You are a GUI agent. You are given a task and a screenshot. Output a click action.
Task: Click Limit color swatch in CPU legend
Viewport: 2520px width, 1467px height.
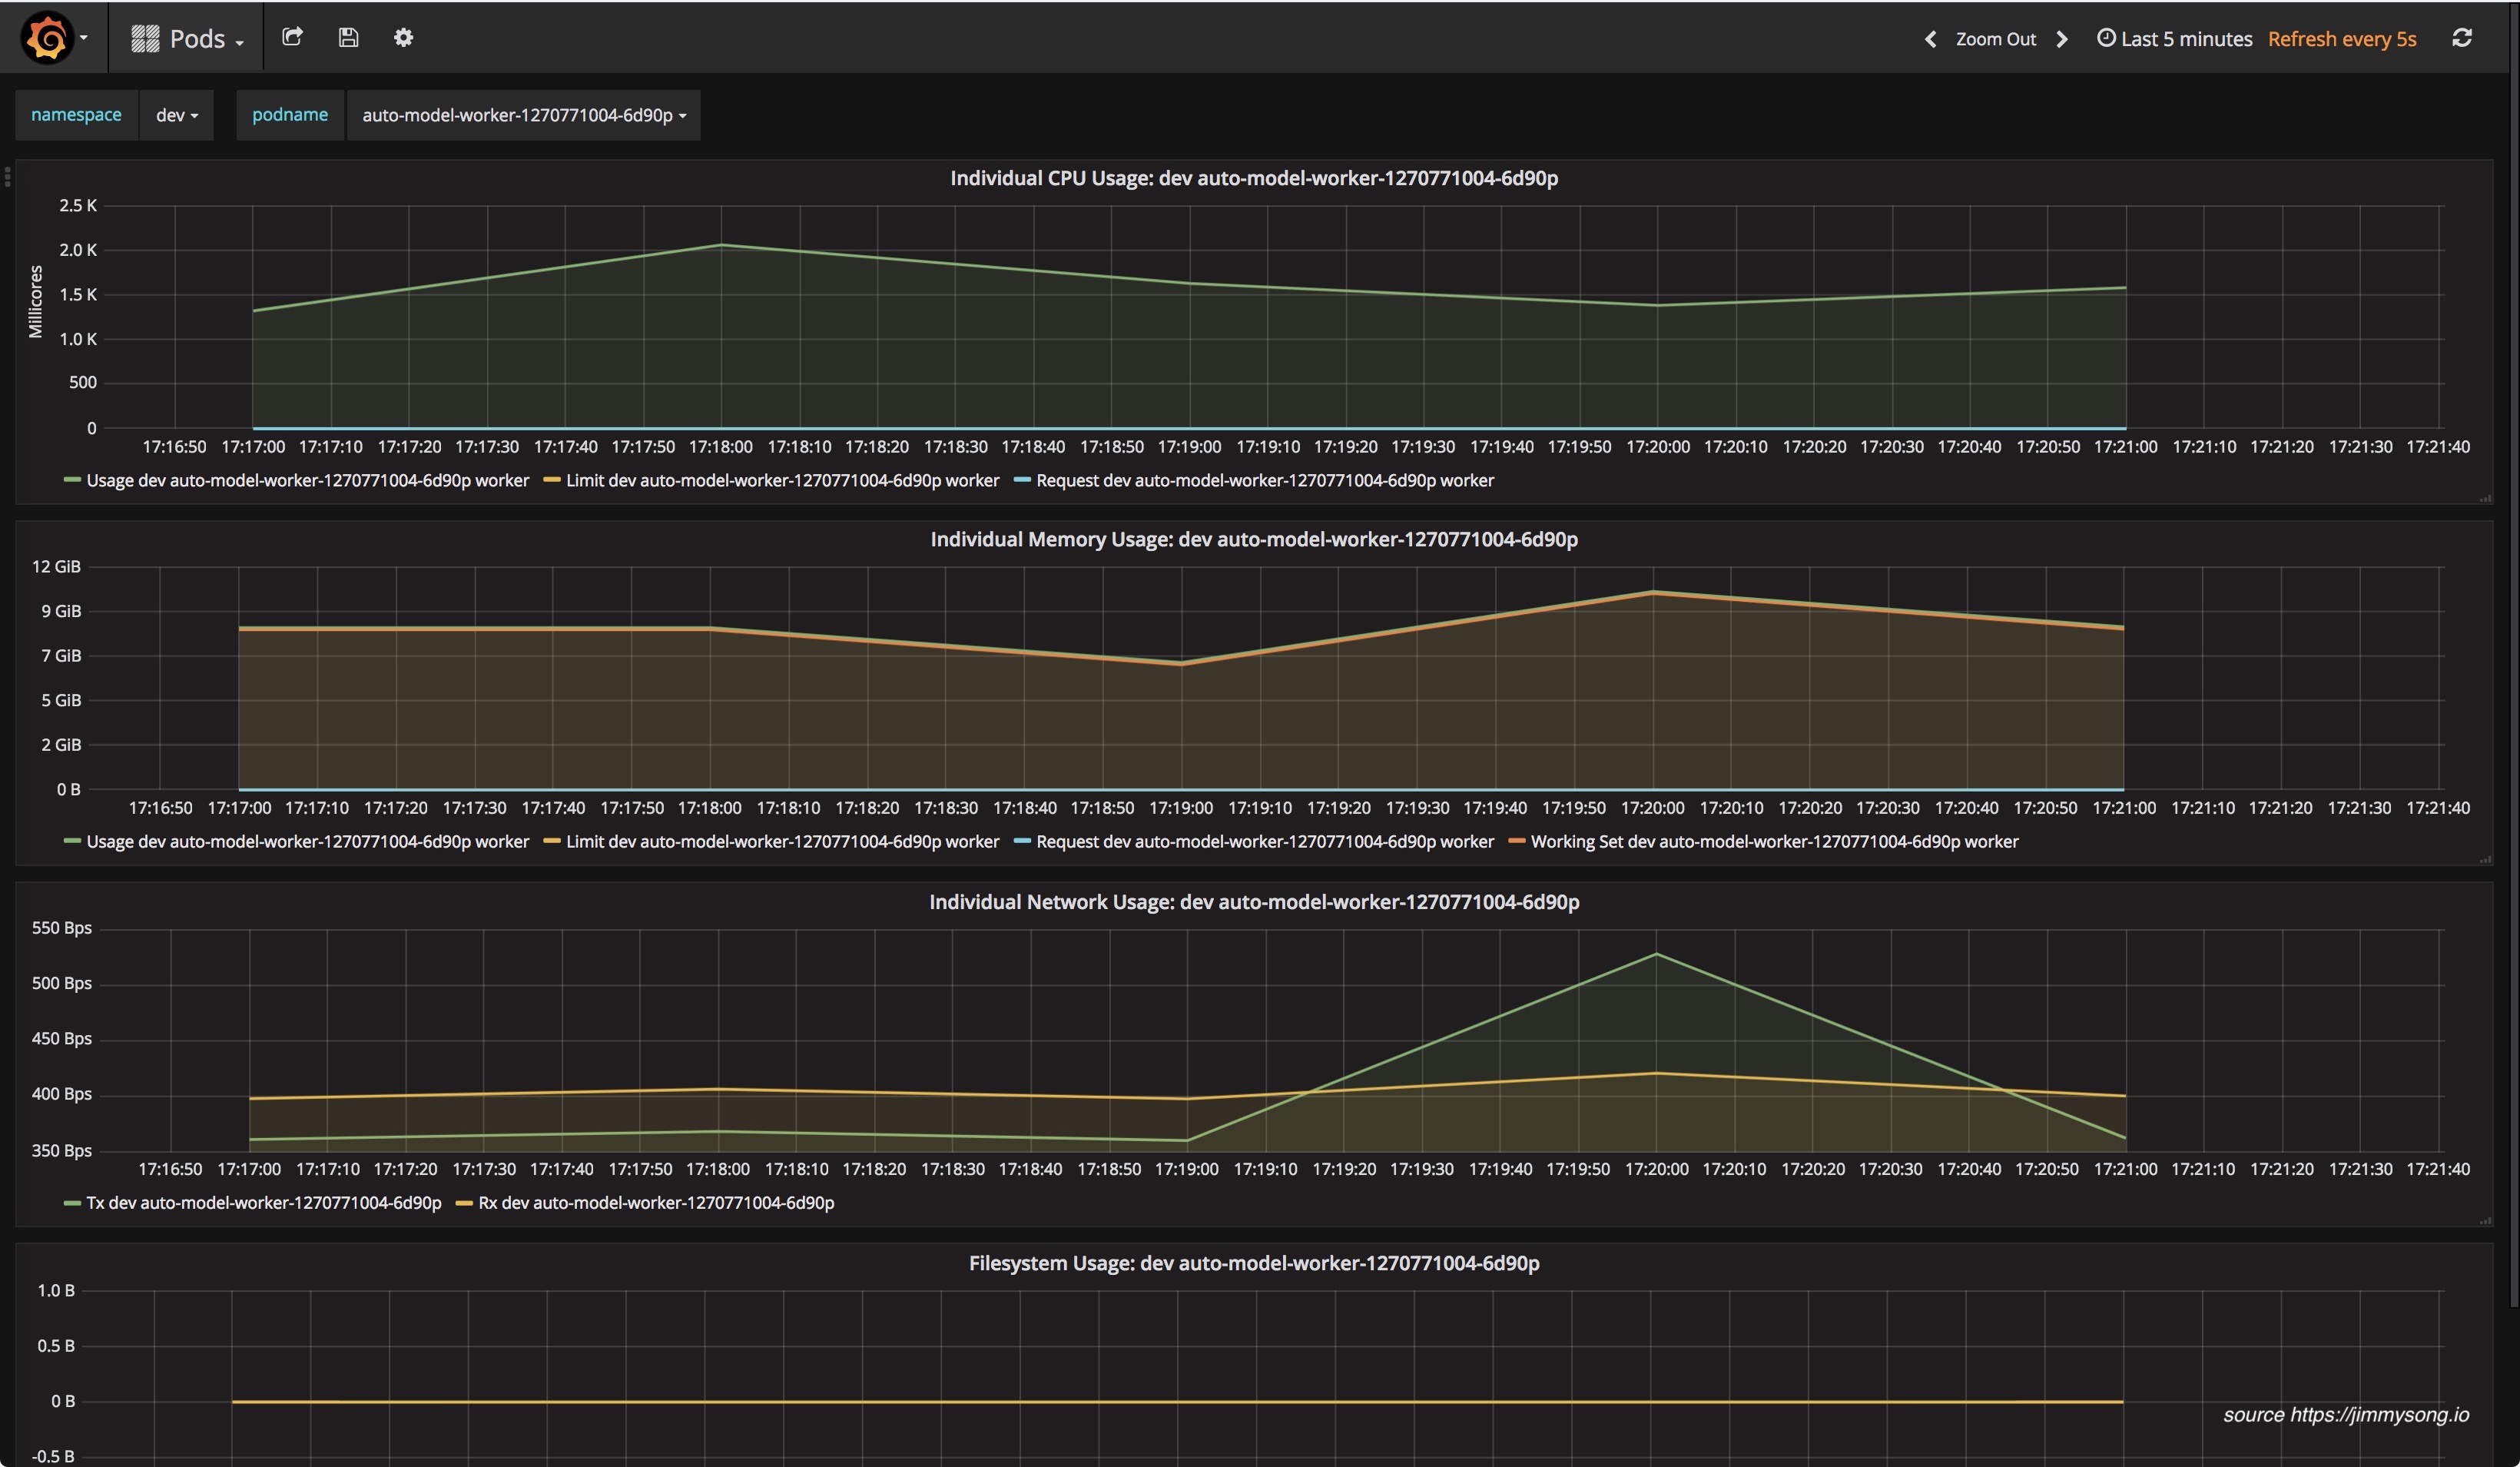tap(551, 481)
